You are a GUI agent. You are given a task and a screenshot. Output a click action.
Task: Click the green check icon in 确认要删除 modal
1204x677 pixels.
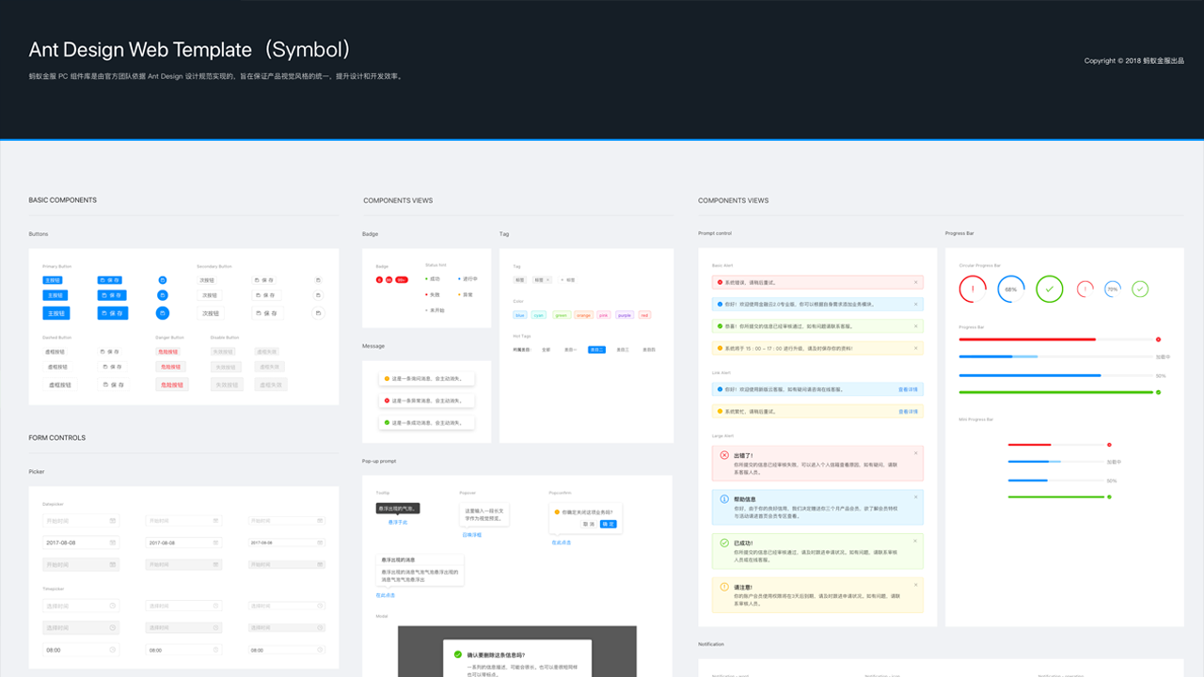[457, 654]
